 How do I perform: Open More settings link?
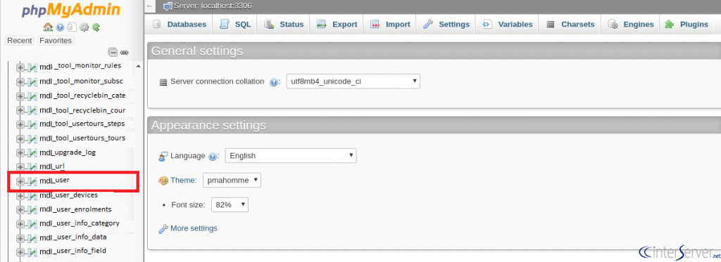coord(194,228)
